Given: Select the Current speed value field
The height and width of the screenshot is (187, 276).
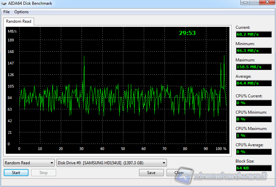Looking at the screenshot, I should [x=254, y=34].
